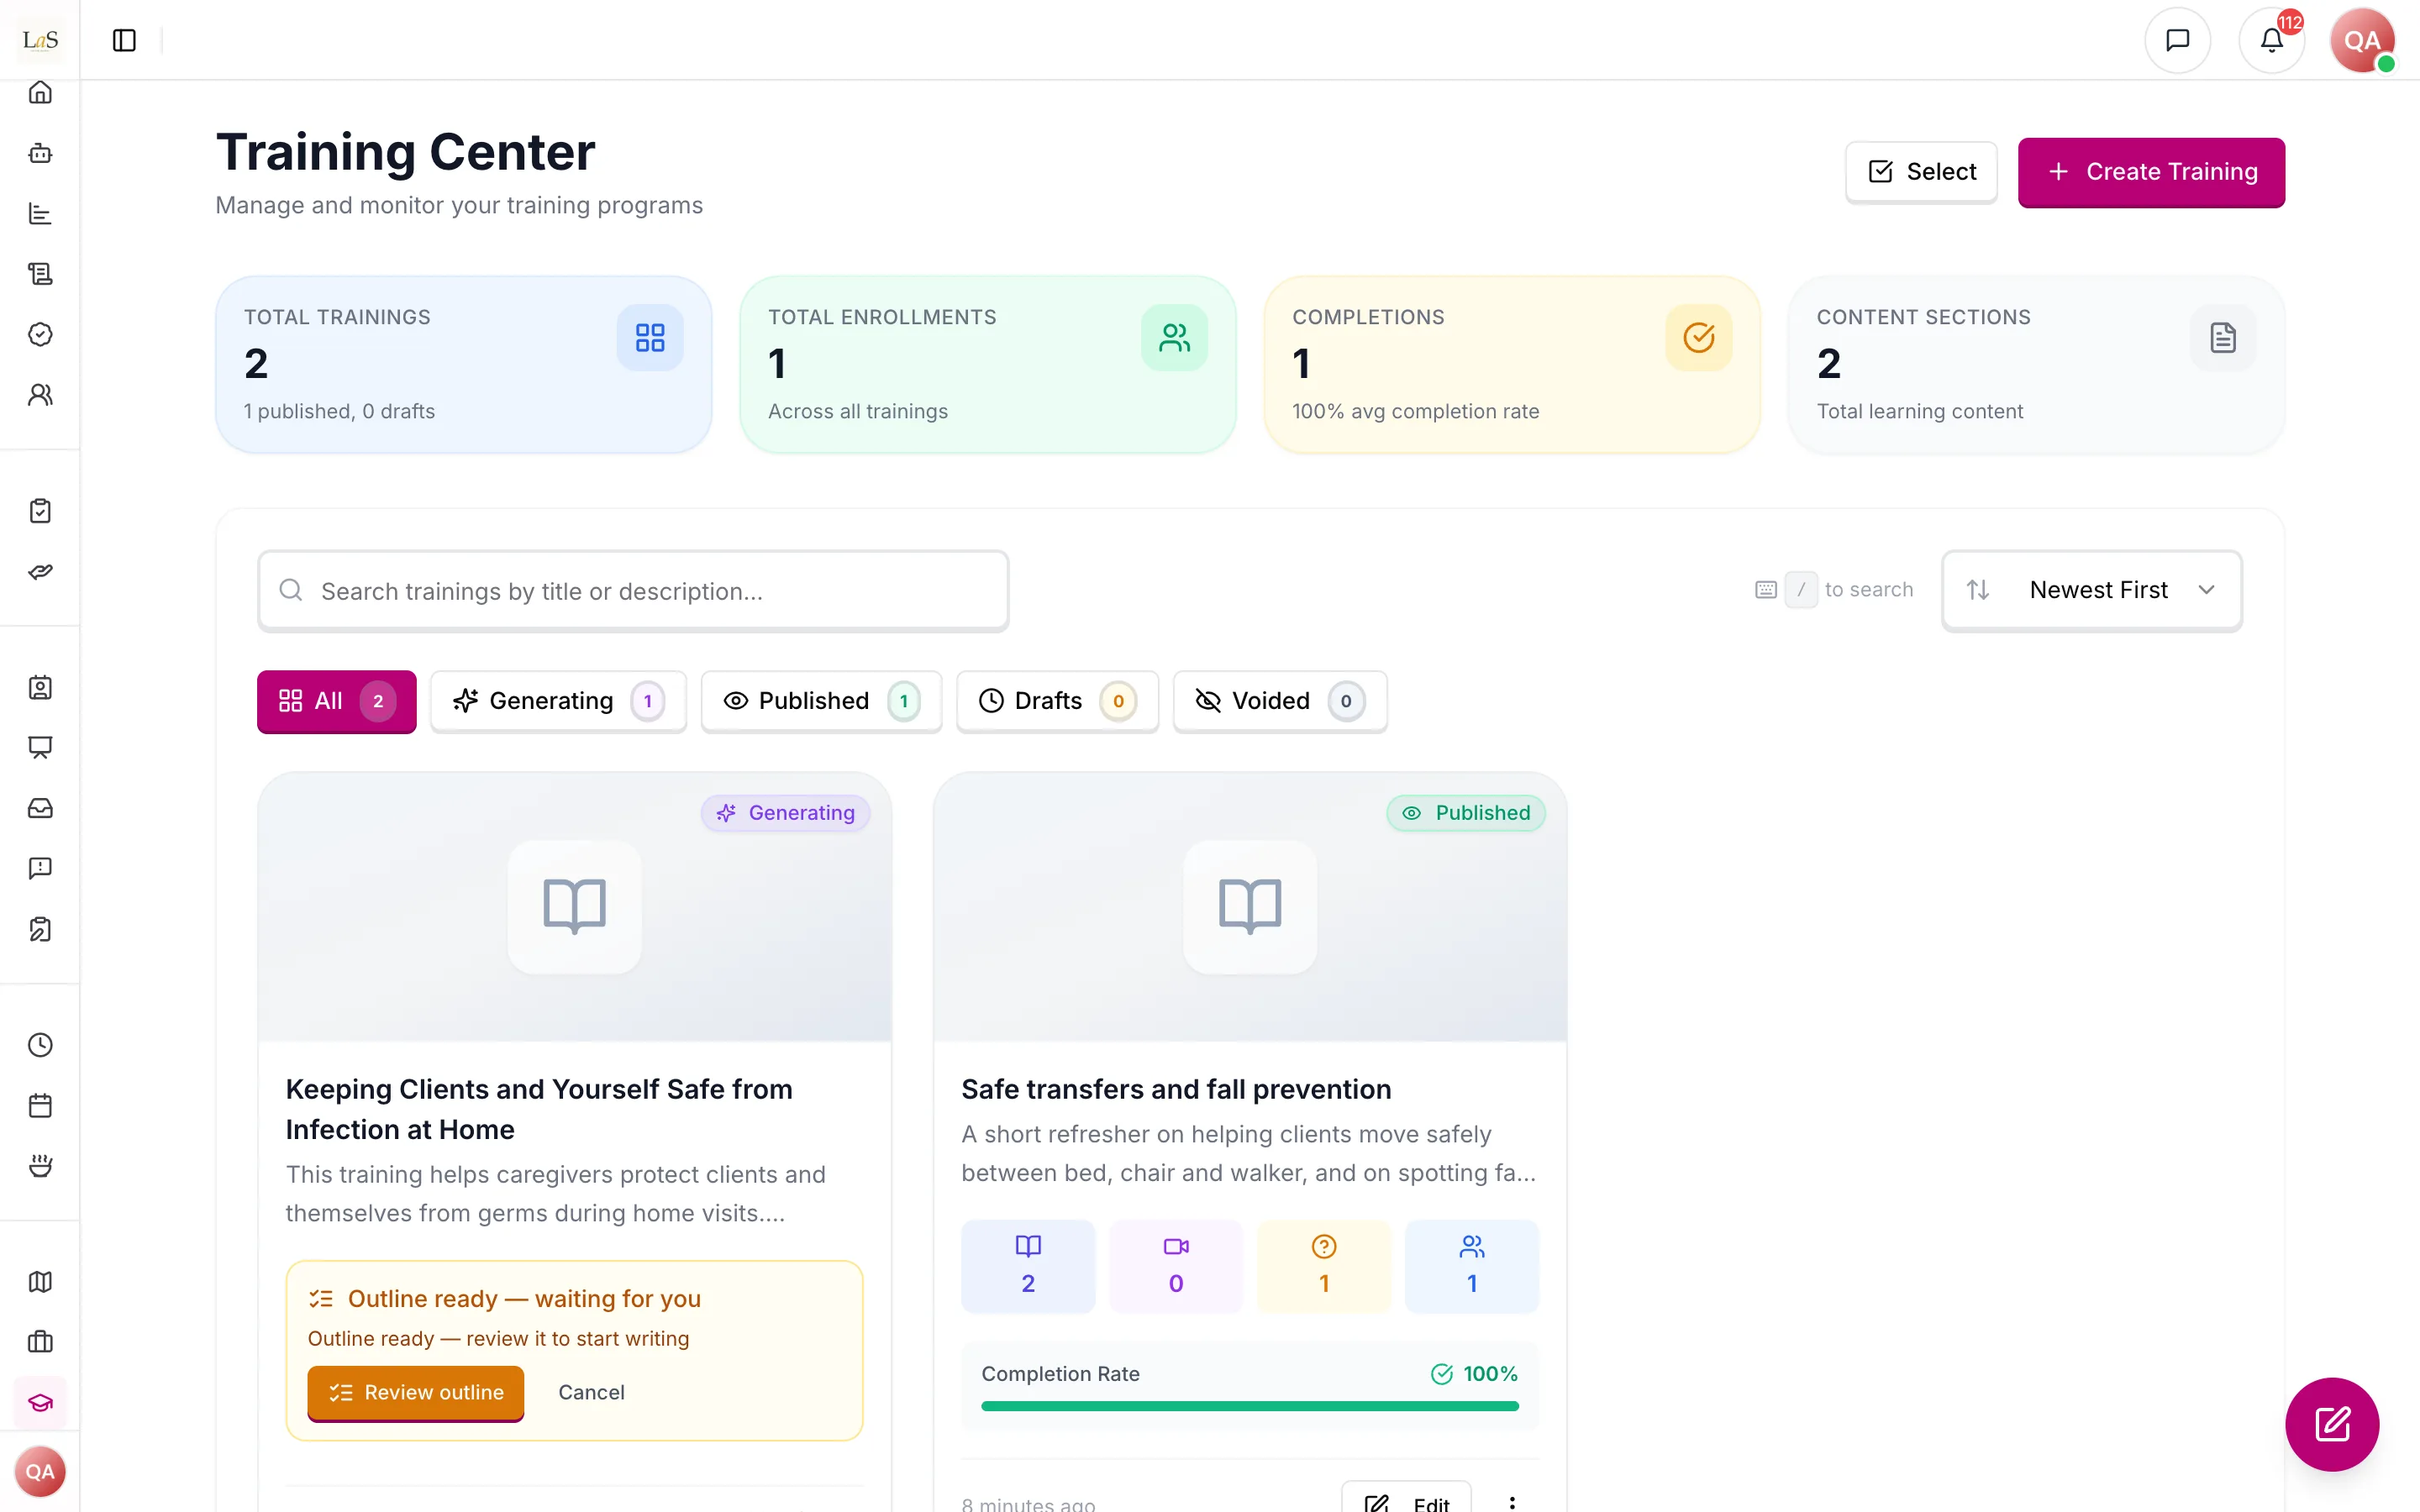Open the chat messages icon

pyautogui.click(x=2177, y=40)
